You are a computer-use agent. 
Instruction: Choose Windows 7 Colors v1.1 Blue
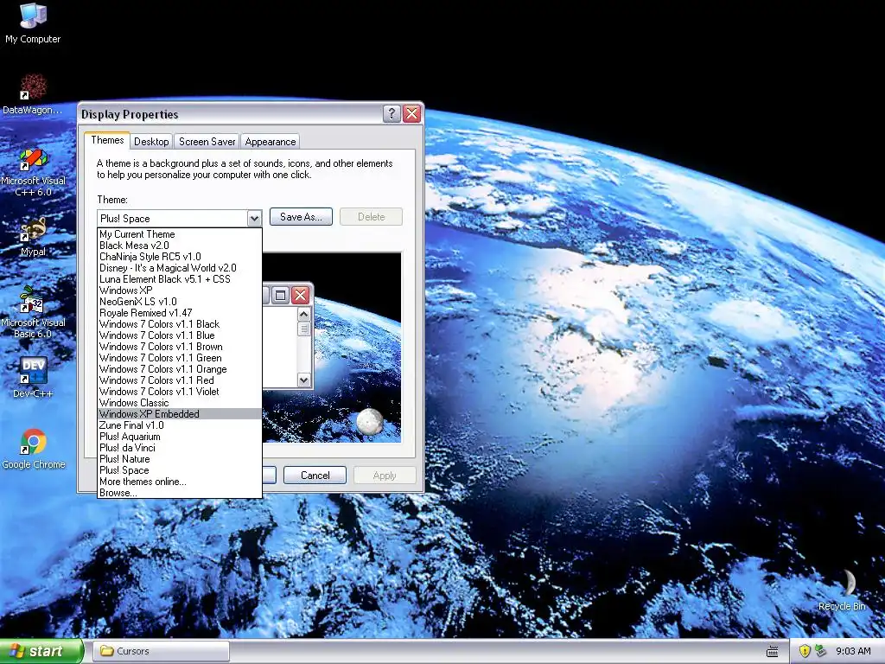point(180,335)
